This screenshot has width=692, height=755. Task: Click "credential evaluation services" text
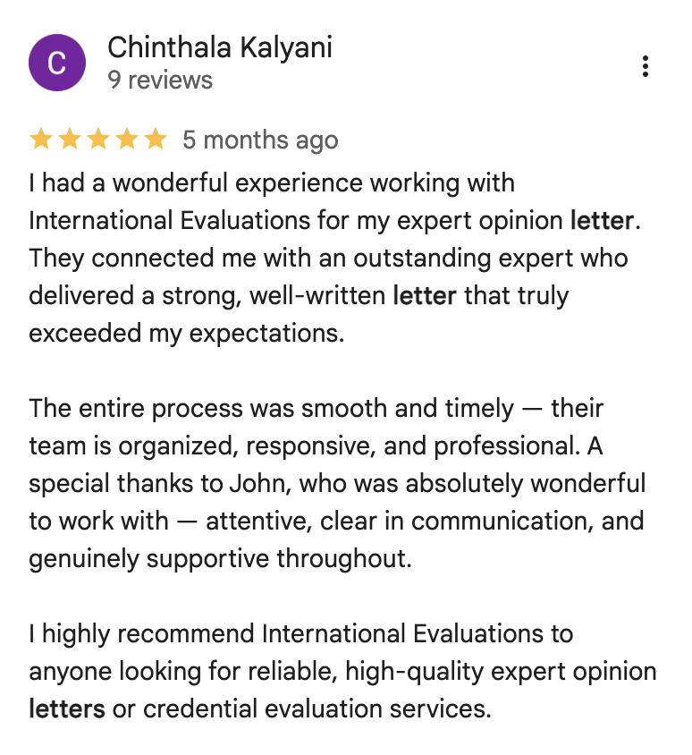(316, 709)
